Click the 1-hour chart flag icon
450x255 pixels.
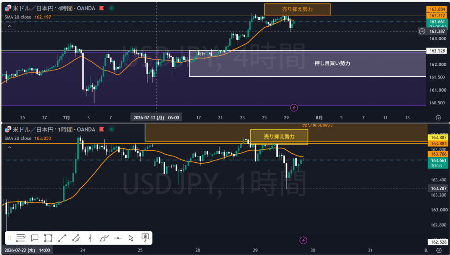pos(102,129)
